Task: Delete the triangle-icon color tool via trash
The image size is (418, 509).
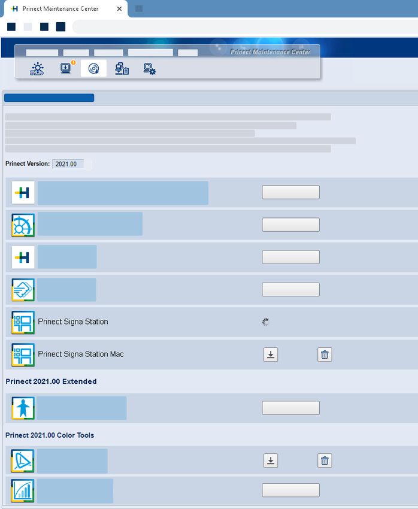Action: pos(325,460)
